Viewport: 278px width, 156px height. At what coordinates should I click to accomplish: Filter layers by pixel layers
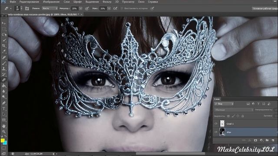click(x=248, y=104)
